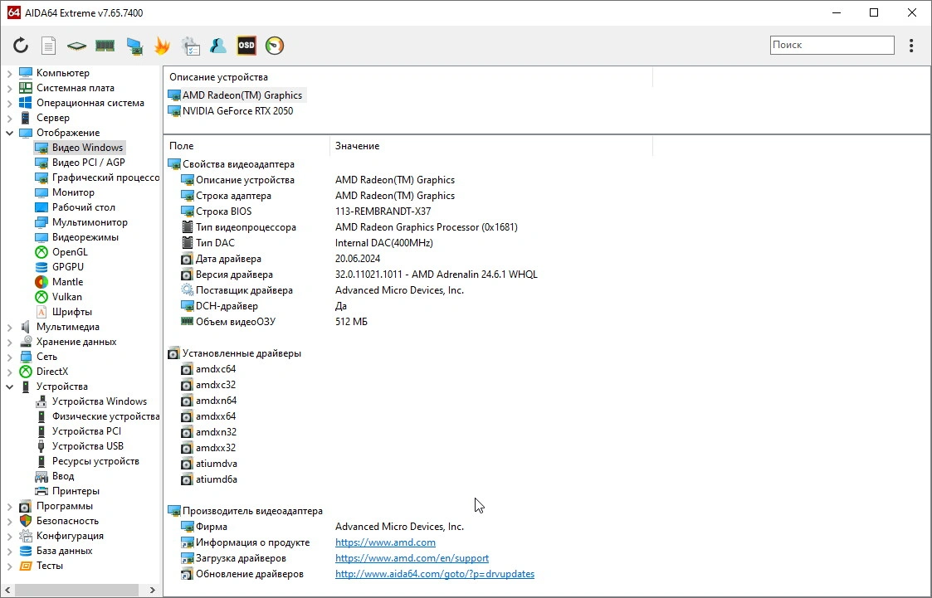Open the OSD panel toolbar icon
The height and width of the screenshot is (598, 932).
point(246,46)
